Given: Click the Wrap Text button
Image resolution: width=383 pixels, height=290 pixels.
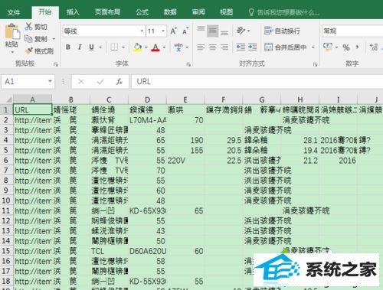Looking at the screenshot, I should pos(282,31).
